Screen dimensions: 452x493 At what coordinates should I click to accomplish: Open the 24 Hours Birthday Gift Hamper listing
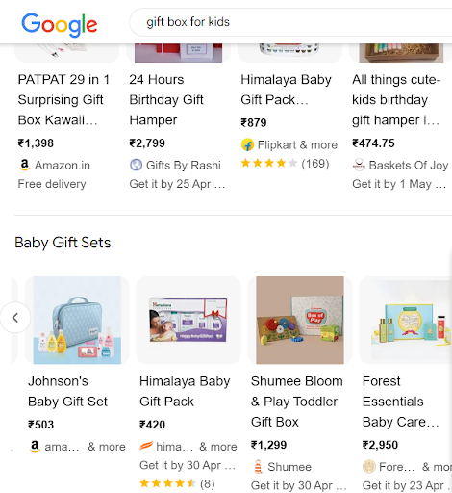click(166, 100)
